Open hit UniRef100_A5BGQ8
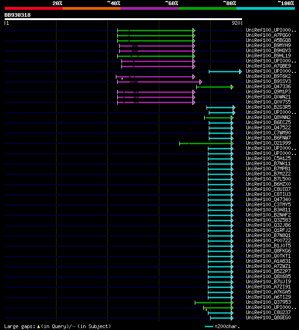 tap(268, 41)
